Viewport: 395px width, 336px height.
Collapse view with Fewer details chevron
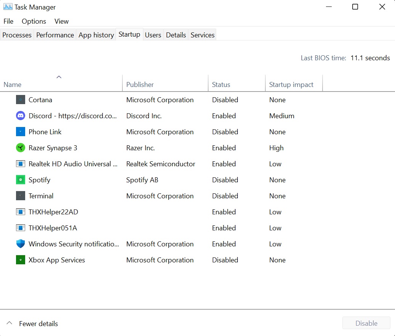click(10, 324)
